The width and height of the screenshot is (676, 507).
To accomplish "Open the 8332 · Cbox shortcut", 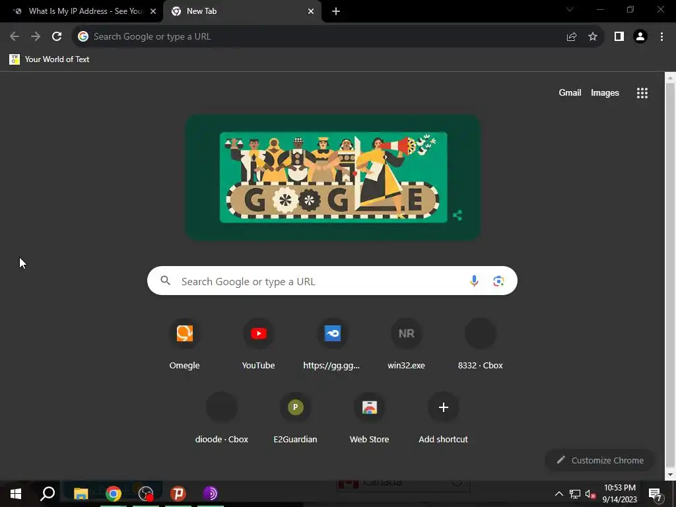I will [x=481, y=345].
